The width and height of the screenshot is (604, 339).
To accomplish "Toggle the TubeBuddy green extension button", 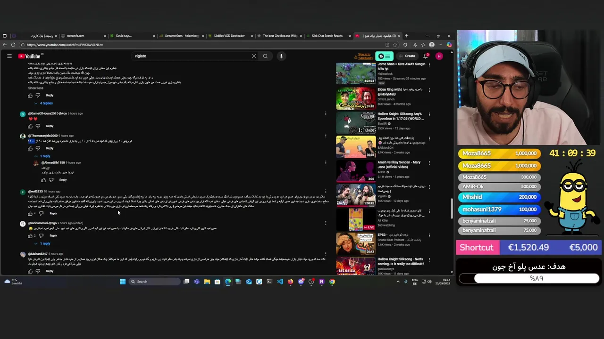I will [x=384, y=56].
